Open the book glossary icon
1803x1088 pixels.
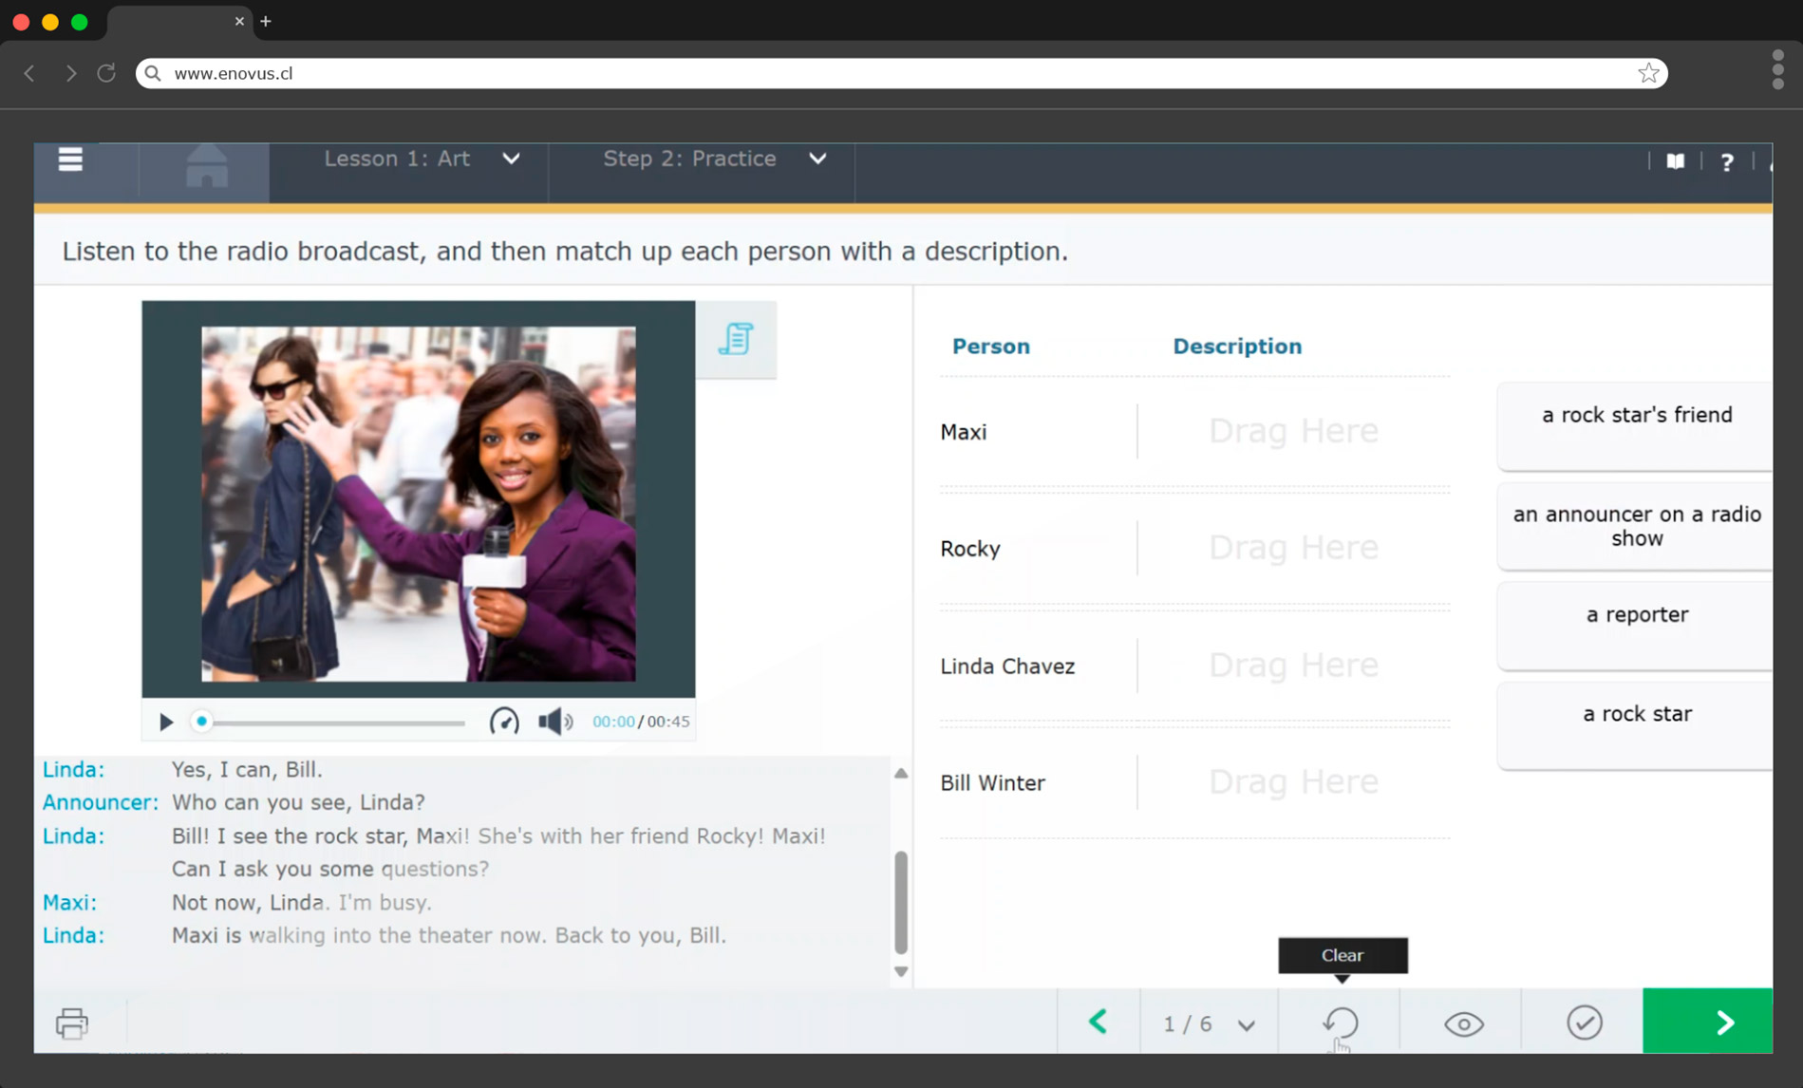point(1676,161)
